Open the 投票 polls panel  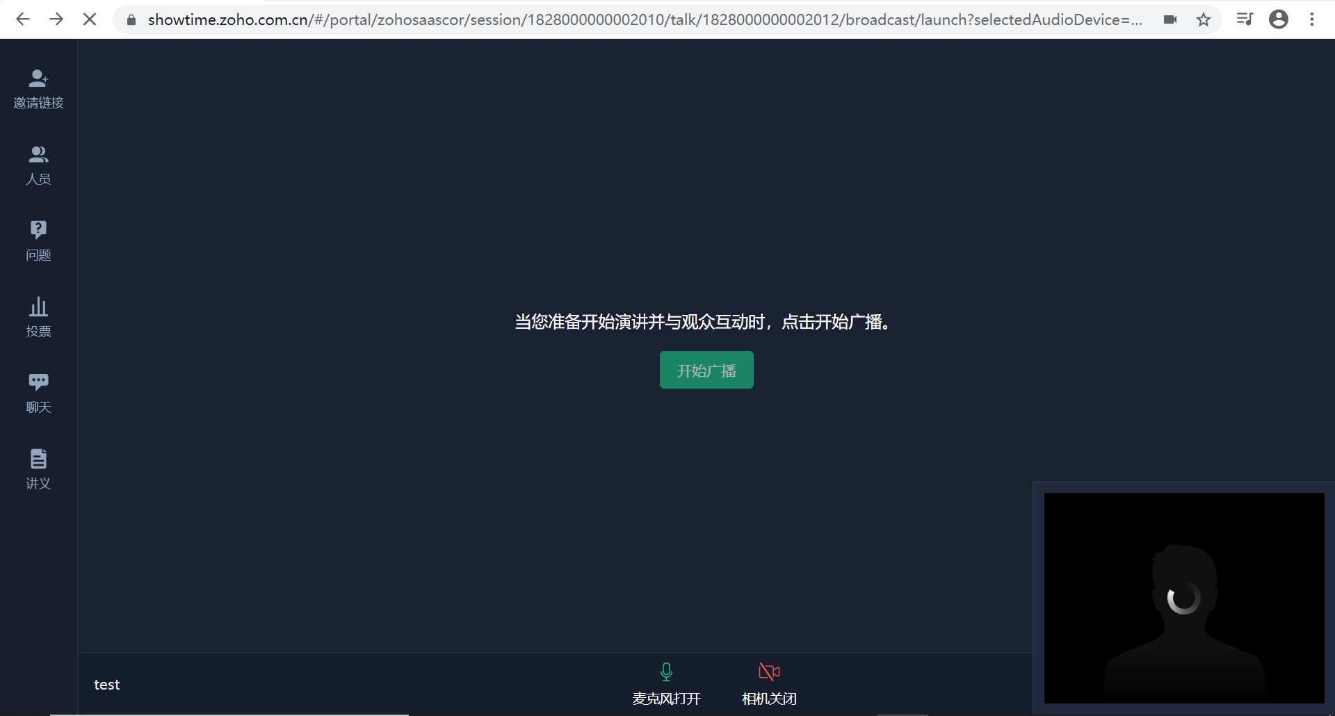38,318
